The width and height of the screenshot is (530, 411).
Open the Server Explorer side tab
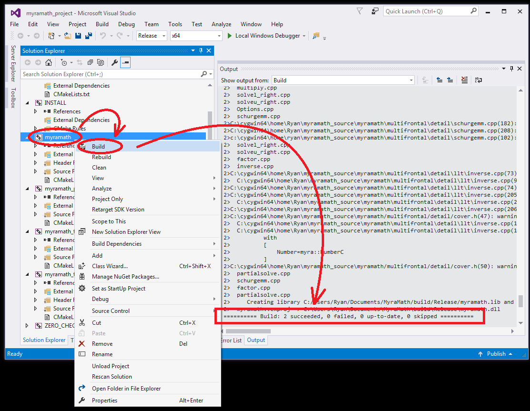pyautogui.click(x=13, y=63)
